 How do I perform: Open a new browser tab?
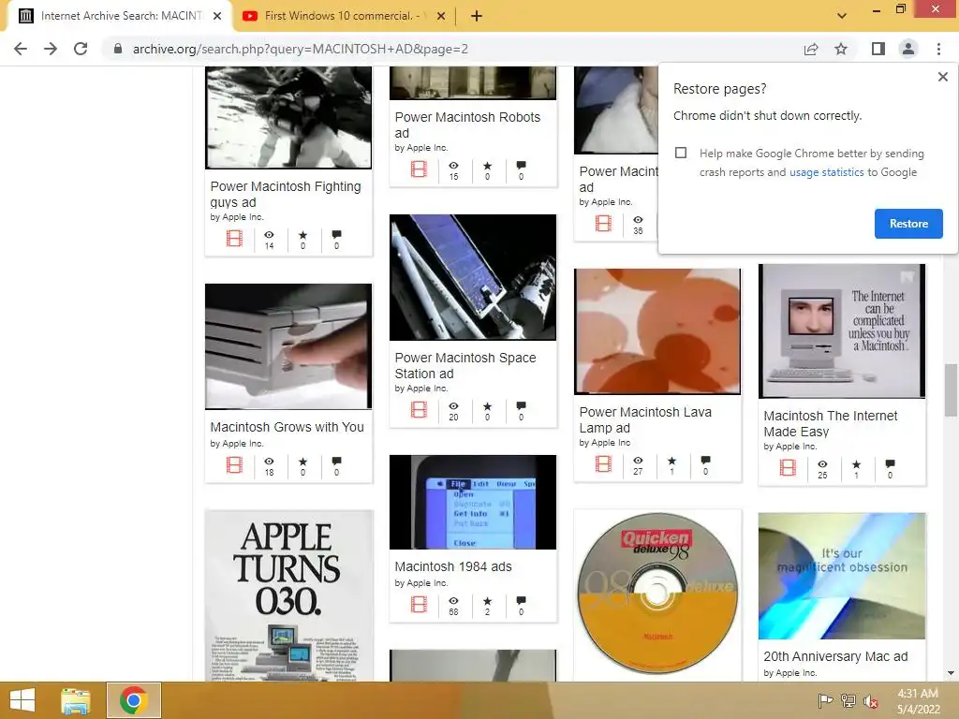pyautogui.click(x=477, y=16)
